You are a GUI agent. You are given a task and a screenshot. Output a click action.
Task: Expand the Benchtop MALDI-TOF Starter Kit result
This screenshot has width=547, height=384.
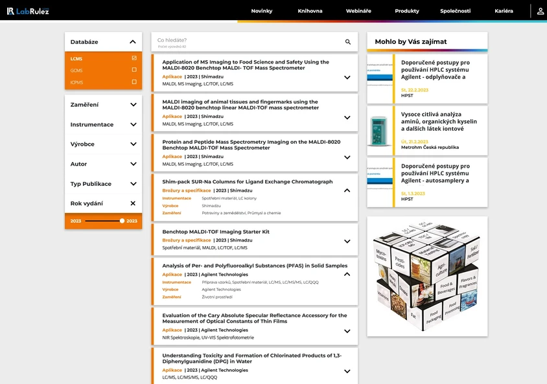pyautogui.click(x=347, y=241)
